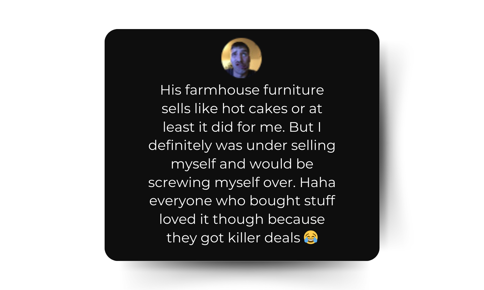Click the words "loved it"

tap(184, 219)
